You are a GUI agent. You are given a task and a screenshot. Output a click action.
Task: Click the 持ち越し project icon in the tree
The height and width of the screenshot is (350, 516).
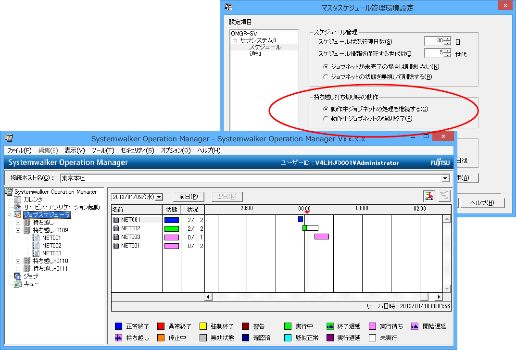tap(27, 223)
